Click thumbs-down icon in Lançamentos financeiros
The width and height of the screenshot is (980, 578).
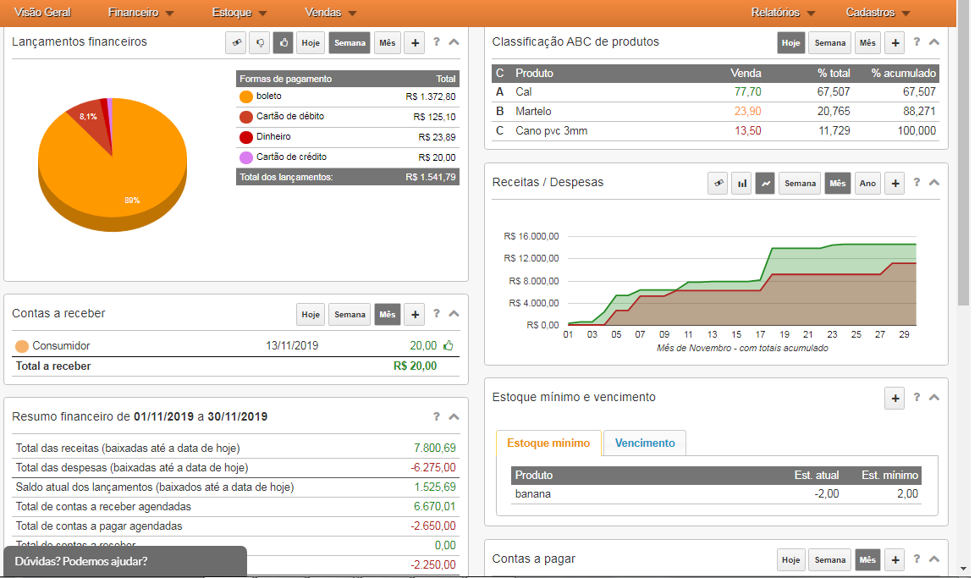point(260,42)
